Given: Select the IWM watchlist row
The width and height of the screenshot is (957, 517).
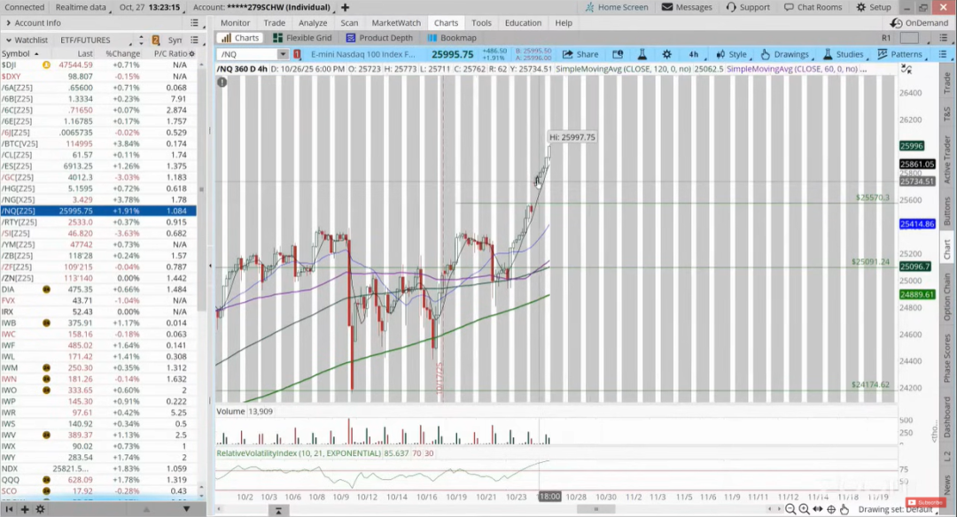Looking at the screenshot, I should click(x=98, y=367).
